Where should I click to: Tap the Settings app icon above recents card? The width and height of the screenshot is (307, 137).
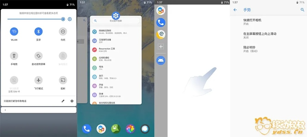[116, 15]
